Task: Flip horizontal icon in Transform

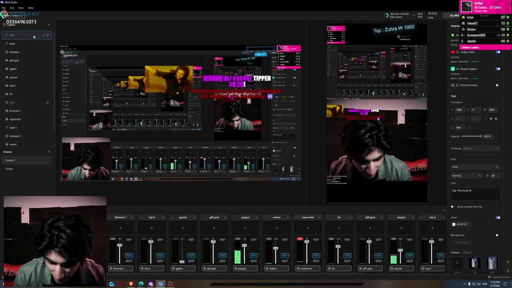Action: (x=492, y=119)
